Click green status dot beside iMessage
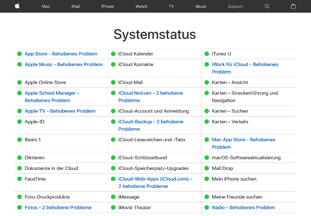311x216 pixels. point(113,197)
